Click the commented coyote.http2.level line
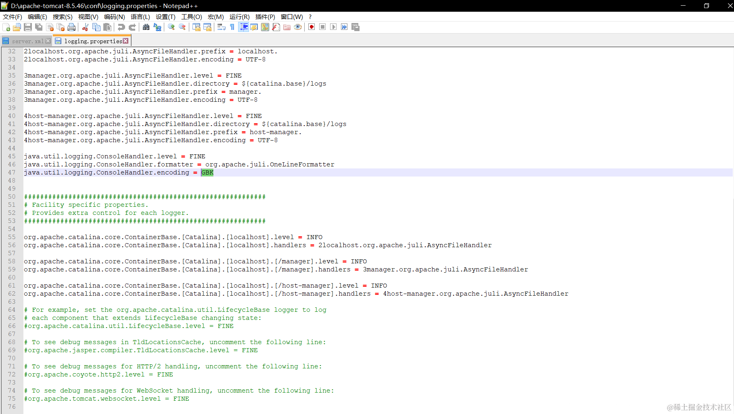The height and width of the screenshot is (414, 734). pos(98,374)
